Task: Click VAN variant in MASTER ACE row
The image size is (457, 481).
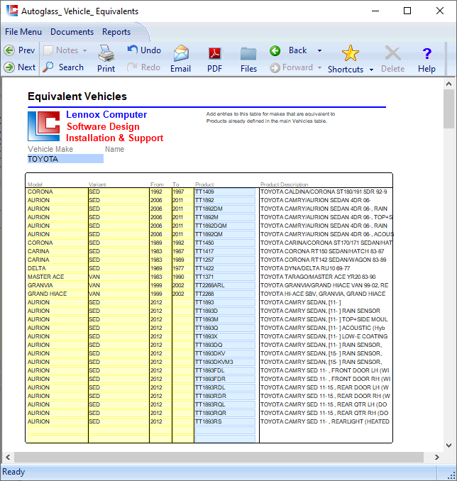Action: pyautogui.click(x=119, y=277)
